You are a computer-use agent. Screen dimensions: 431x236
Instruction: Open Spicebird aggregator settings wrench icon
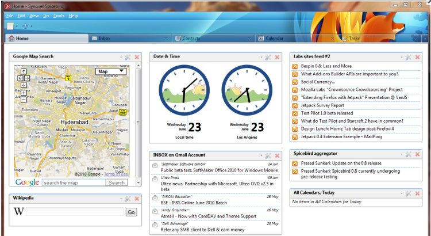(408, 154)
